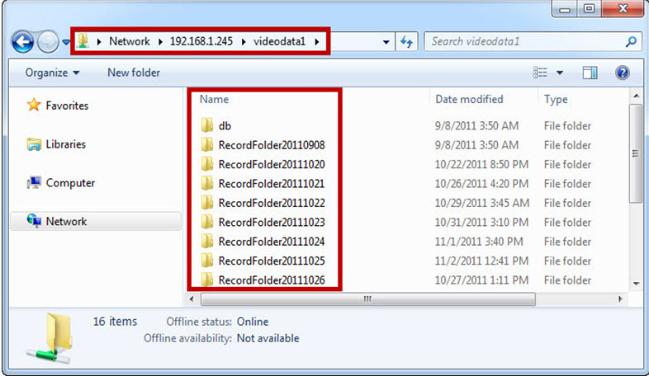Click the vertical scrollbar up arrow
This screenshot has width=649, height=376.
pyautogui.click(x=636, y=96)
